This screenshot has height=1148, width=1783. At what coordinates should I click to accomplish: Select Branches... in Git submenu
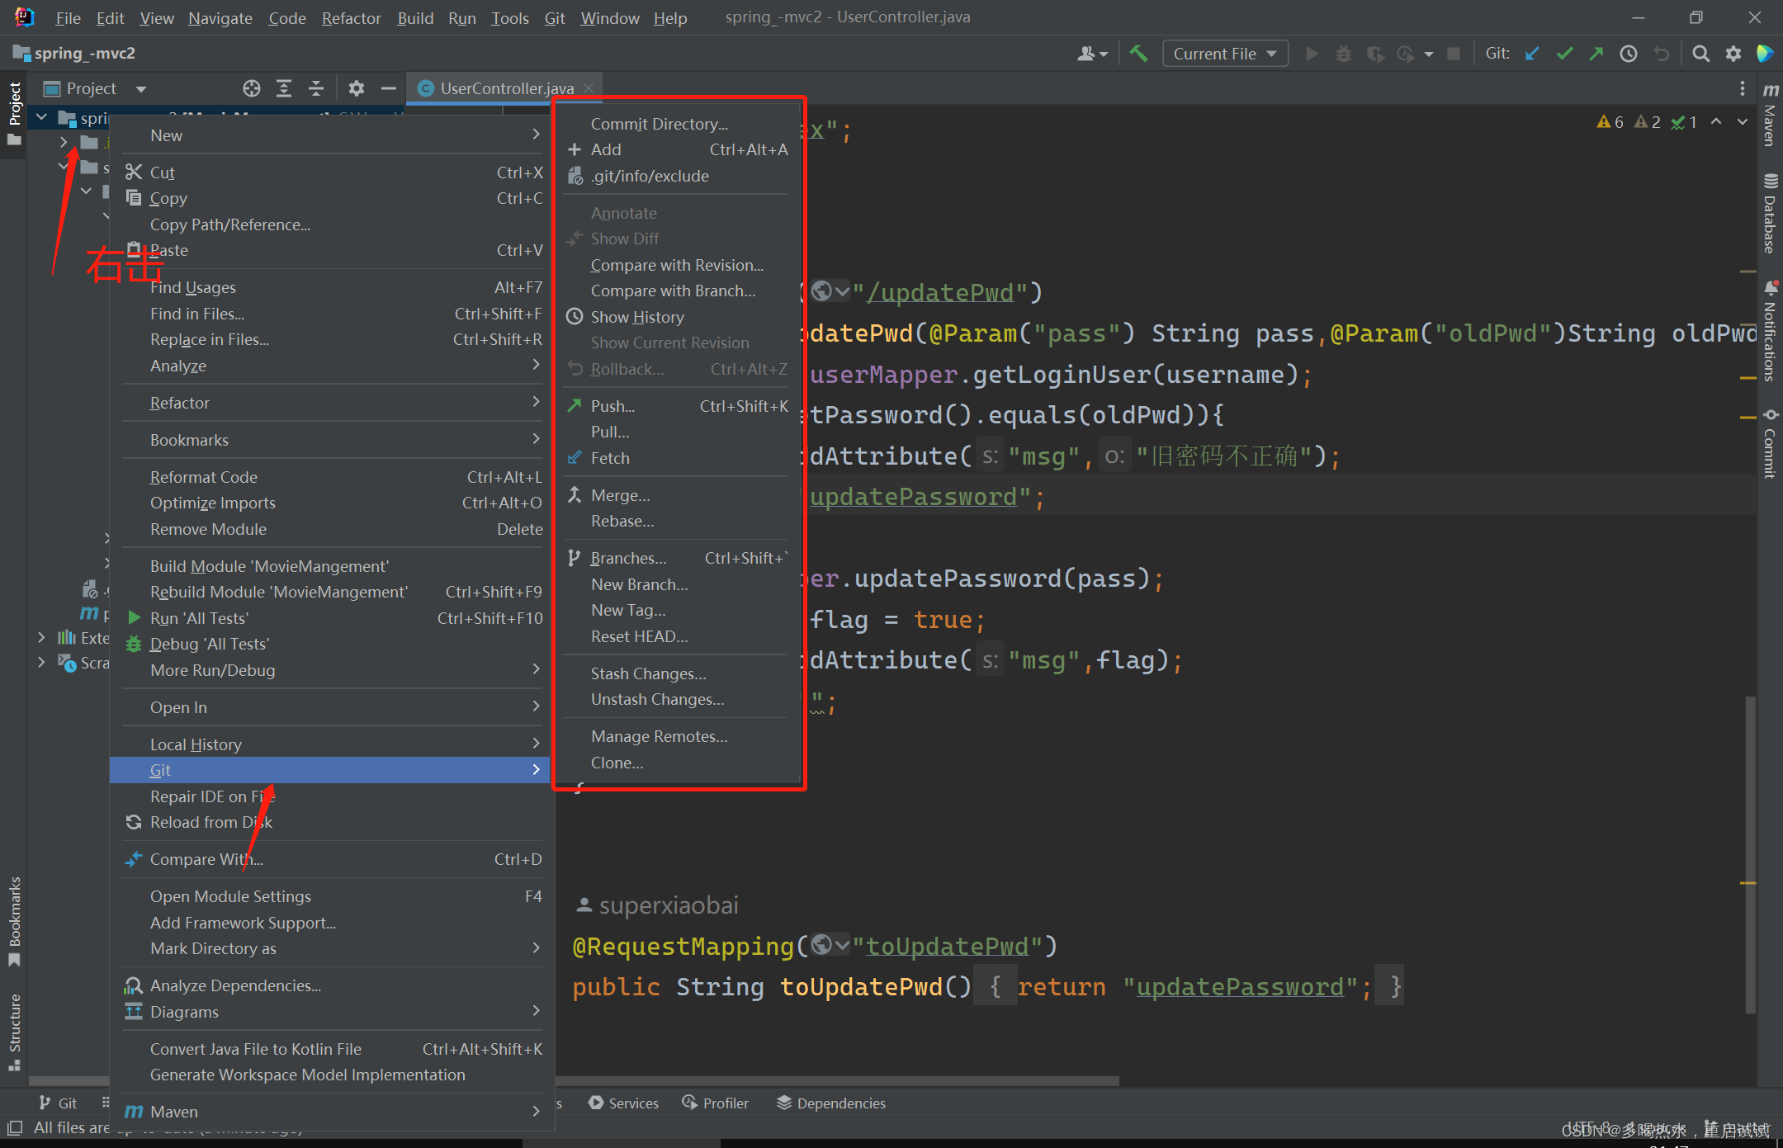click(x=676, y=558)
